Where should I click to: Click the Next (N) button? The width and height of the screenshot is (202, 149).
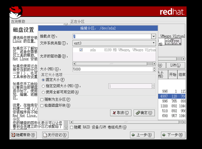pyautogui.click(x=173, y=135)
